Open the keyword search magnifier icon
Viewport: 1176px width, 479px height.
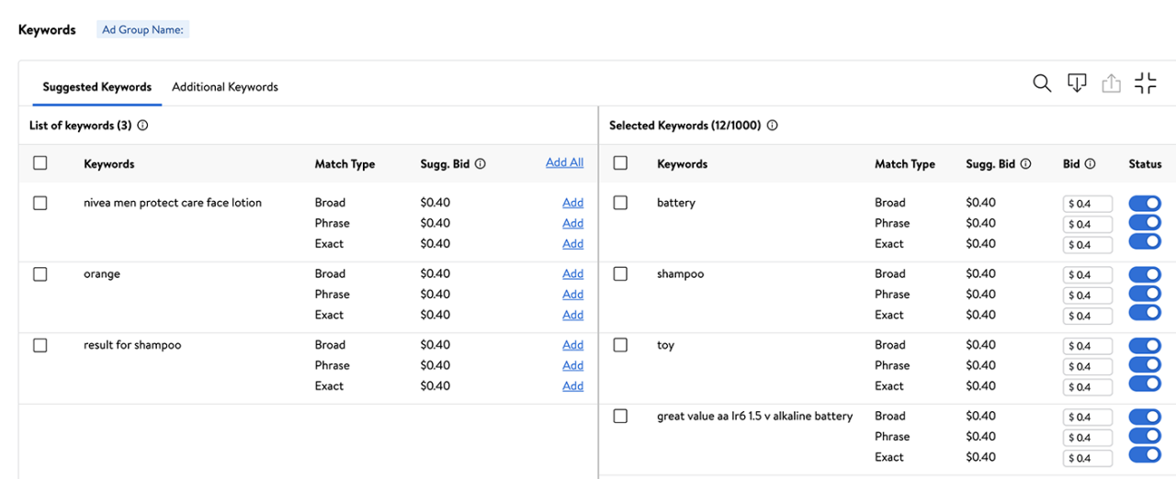pos(1042,84)
